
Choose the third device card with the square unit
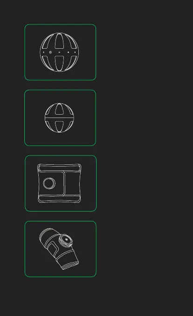[x=61, y=183]
